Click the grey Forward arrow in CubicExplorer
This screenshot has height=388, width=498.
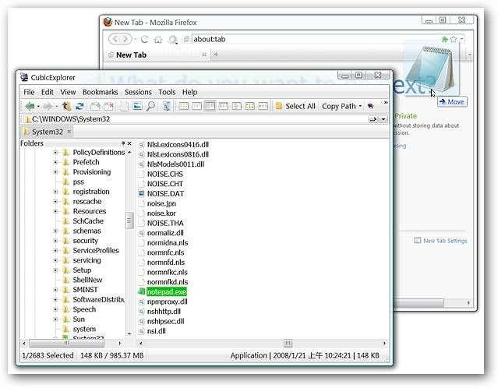(48, 106)
